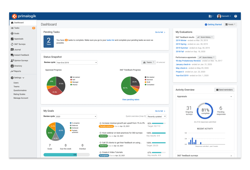
Task: Open Opinion Surveys in the sidebar
Action: point(21,60)
